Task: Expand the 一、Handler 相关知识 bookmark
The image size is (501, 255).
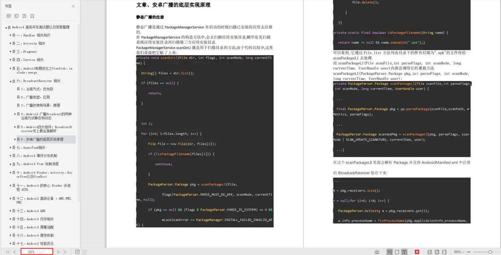Action: coord(11,35)
